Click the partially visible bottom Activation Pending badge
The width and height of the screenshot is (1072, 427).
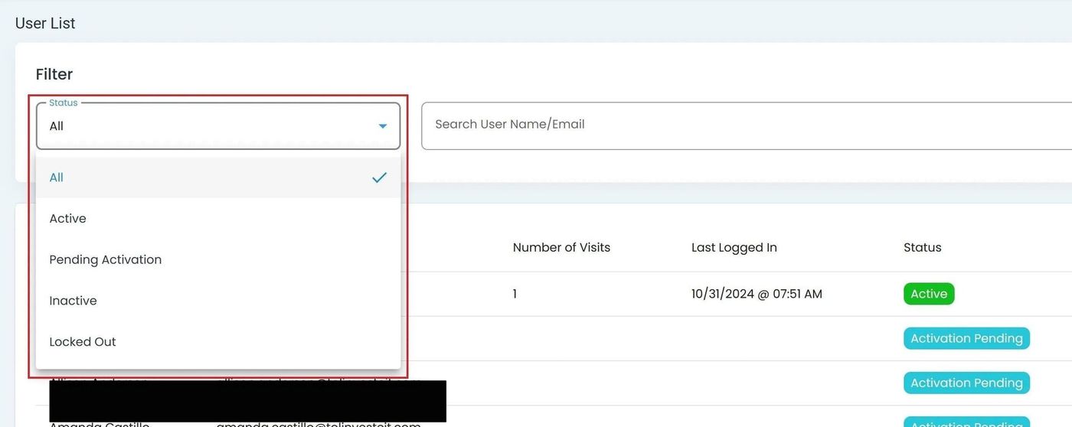(966, 422)
